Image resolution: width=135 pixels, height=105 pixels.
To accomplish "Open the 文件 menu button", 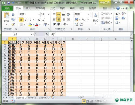I will tap(7, 8).
